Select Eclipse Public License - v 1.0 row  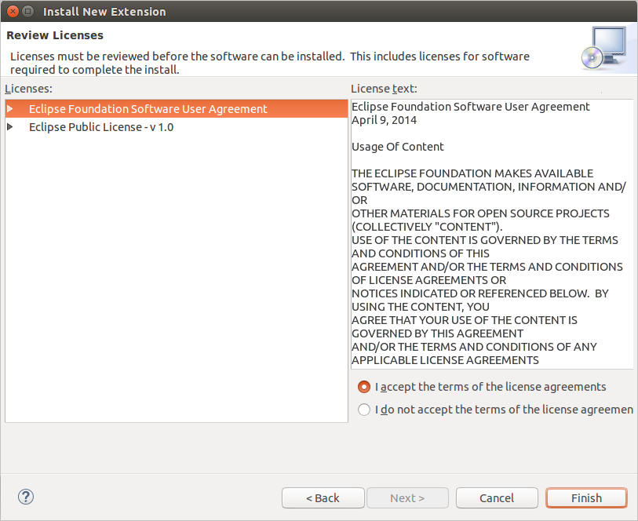point(177,127)
